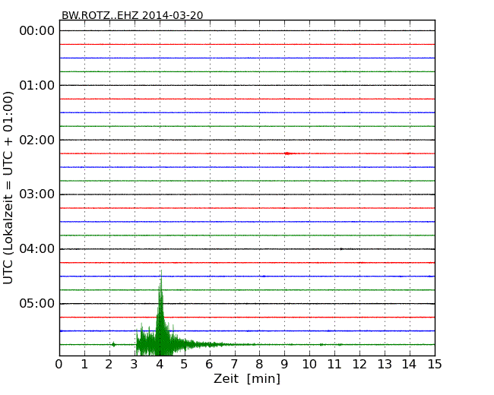Click x-axis tick label 3
This screenshot has height=395, width=494.
click(x=135, y=365)
